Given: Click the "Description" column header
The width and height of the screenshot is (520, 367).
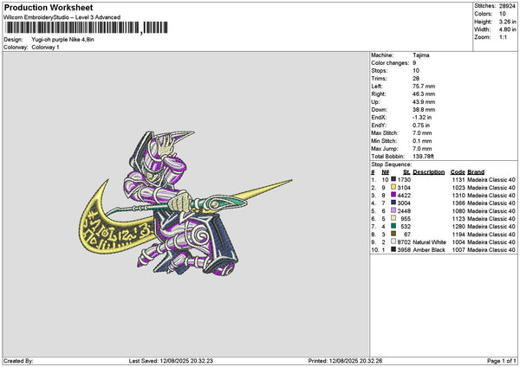Looking at the screenshot, I should click(x=428, y=172).
